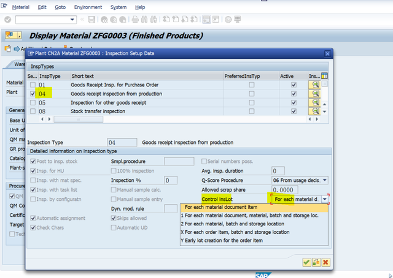The image size is (393, 278).
Task: Toggle Active checkbox for inspection type 04
Action: (294, 94)
